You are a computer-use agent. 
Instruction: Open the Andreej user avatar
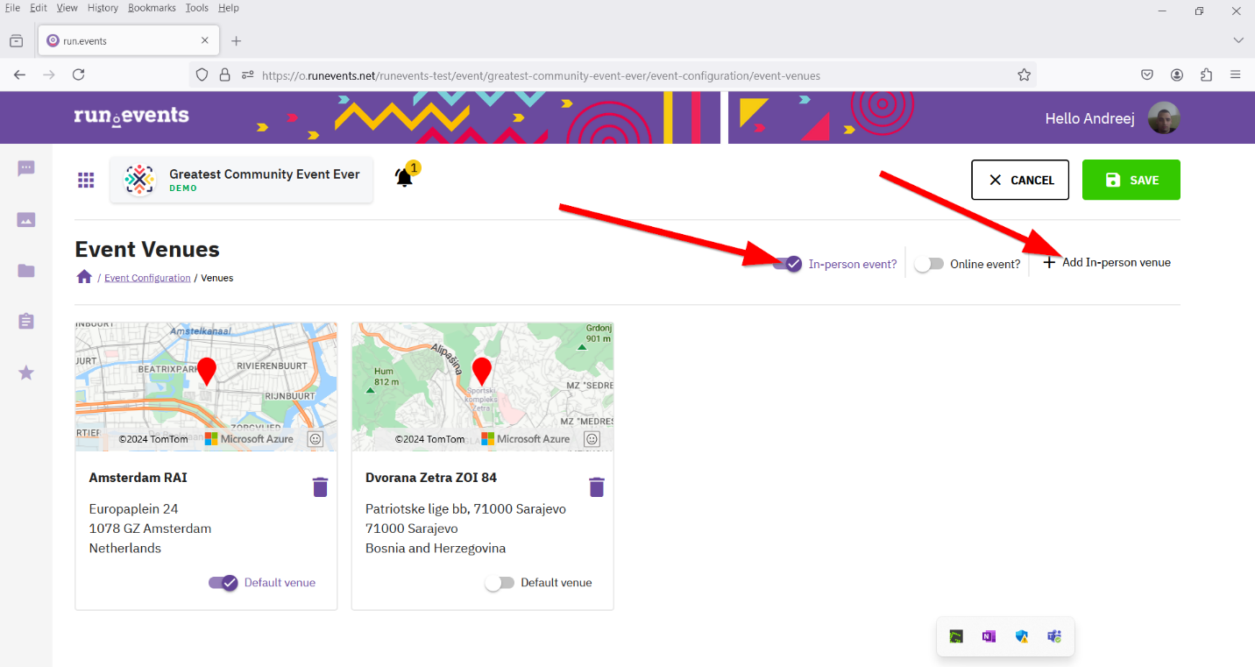coord(1165,118)
